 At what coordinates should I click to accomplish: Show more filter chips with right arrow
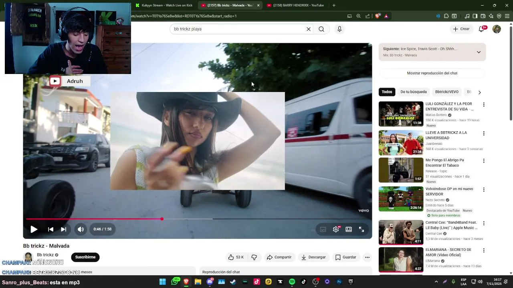[x=479, y=92]
